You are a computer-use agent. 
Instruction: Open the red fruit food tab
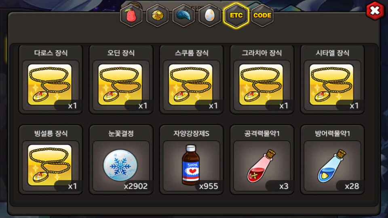coord(131,16)
